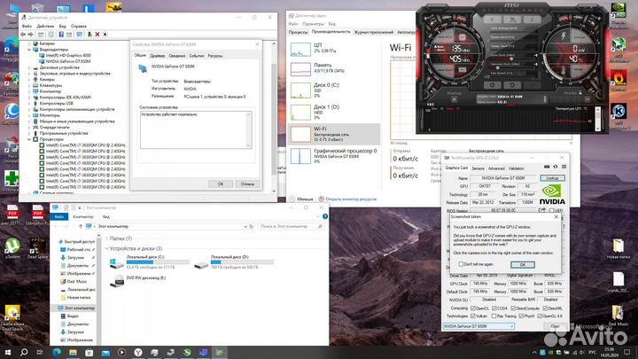Click the GPU-Z camera screenshot icon
This screenshot has height=359, width=638.
click(547, 167)
